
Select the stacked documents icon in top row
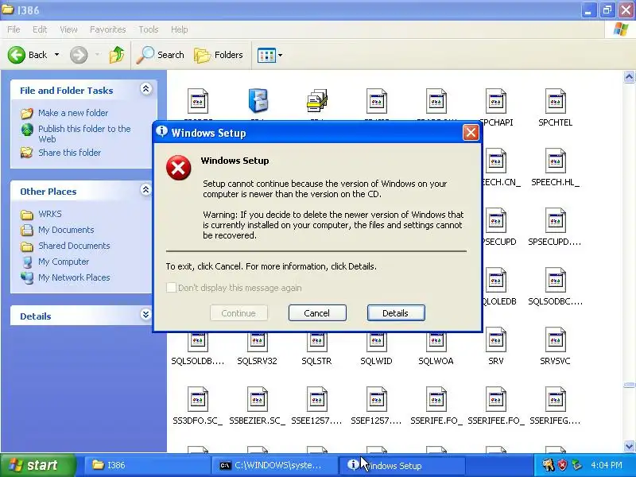point(316,101)
